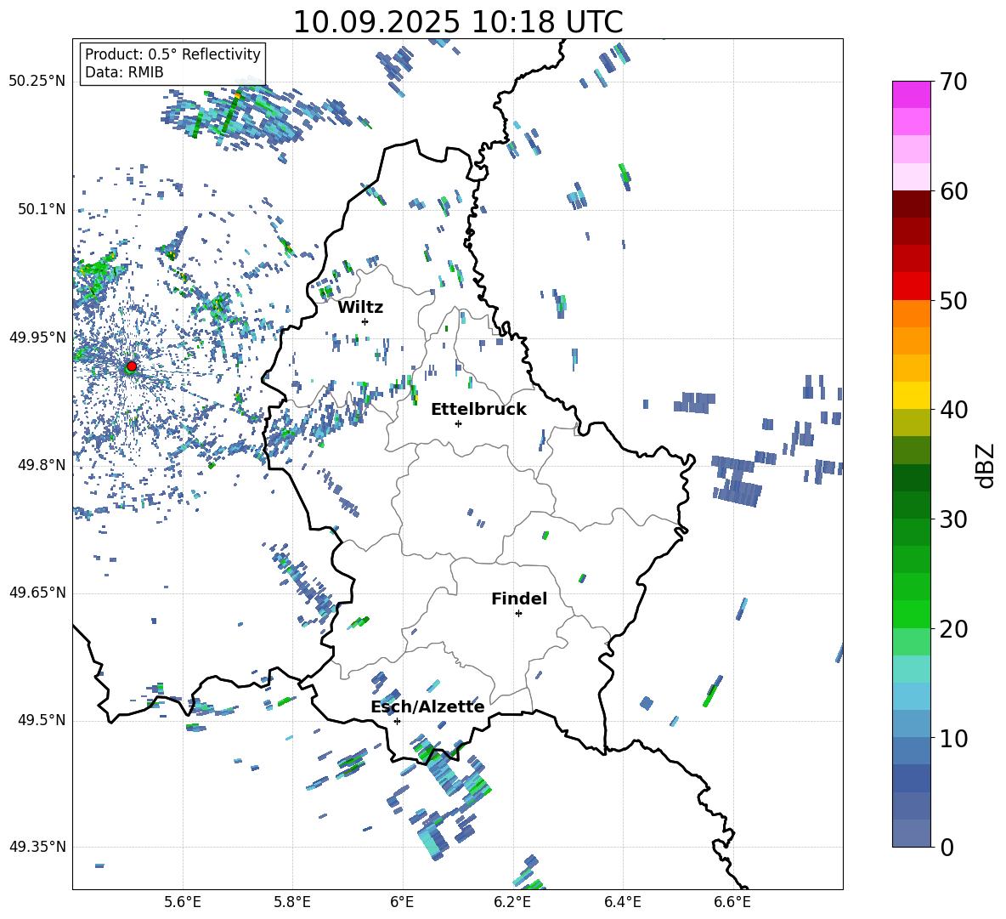This screenshot has height=919, width=1006.
Task: Click the 60 tick on colorbar
Action: [x=953, y=191]
